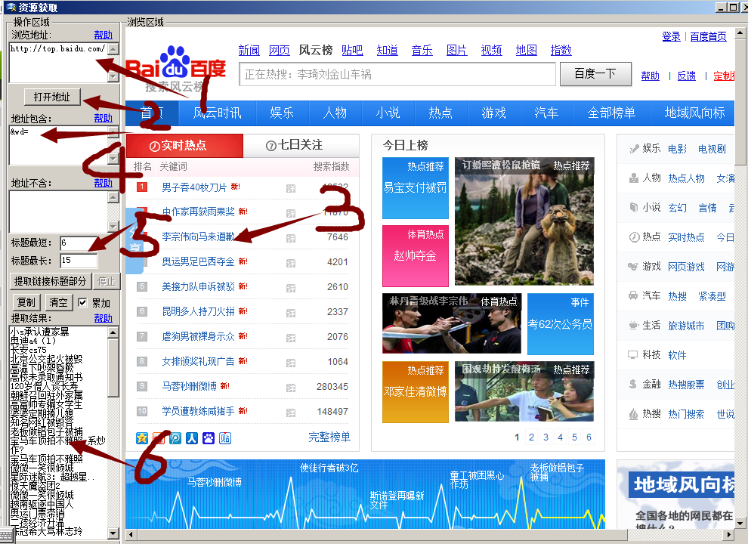Click the browser area vertical scrollbar
This screenshot has height=544, width=748.
coord(740,278)
